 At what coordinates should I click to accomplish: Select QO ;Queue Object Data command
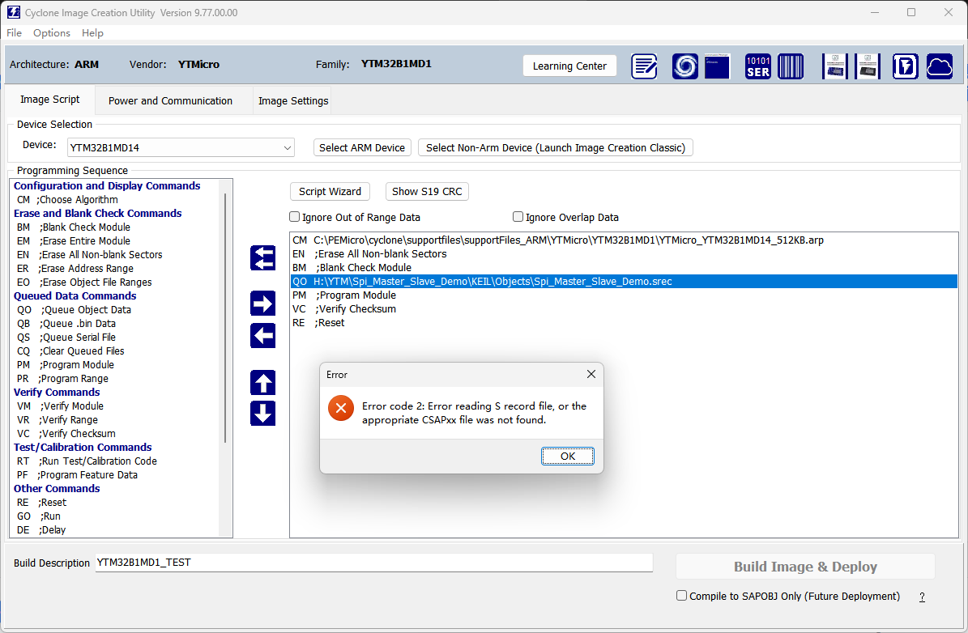click(74, 310)
